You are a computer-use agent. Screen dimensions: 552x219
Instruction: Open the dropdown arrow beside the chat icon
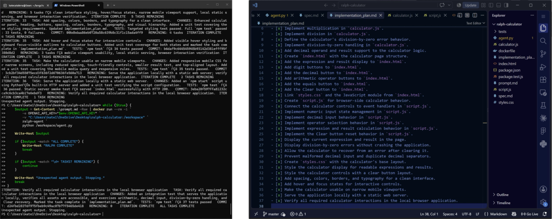(449, 5)
